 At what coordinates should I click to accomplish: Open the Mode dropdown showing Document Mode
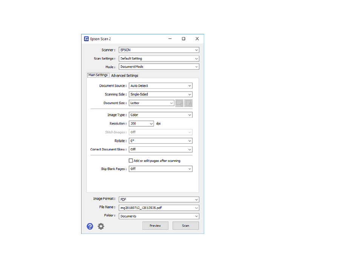pyautogui.click(x=159, y=66)
